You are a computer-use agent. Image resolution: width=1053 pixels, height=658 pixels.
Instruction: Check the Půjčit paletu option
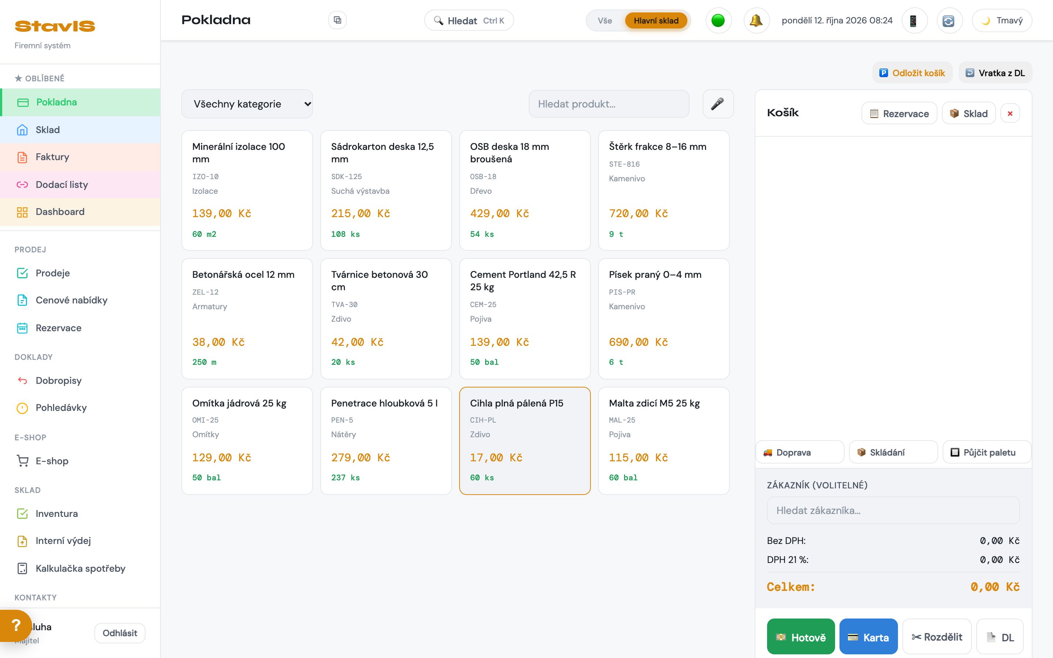pyautogui.click(x=986, y=452)
